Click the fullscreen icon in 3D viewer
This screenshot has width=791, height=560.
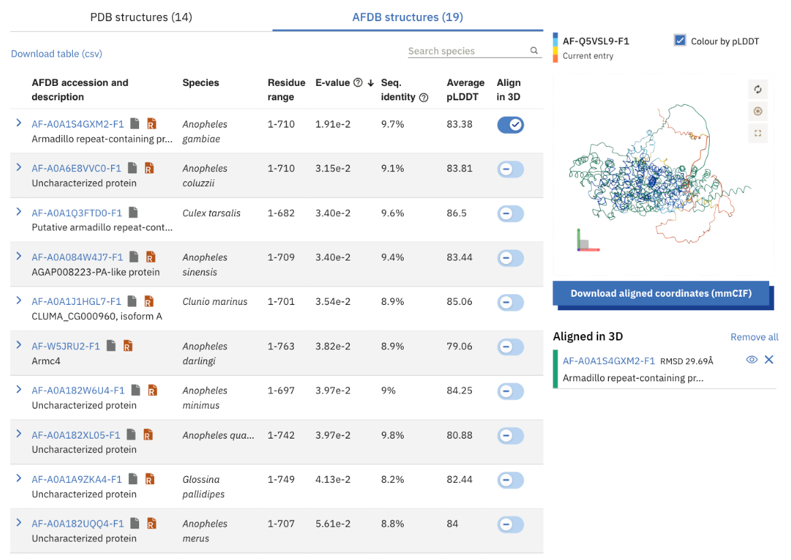(x=758, y=133)
